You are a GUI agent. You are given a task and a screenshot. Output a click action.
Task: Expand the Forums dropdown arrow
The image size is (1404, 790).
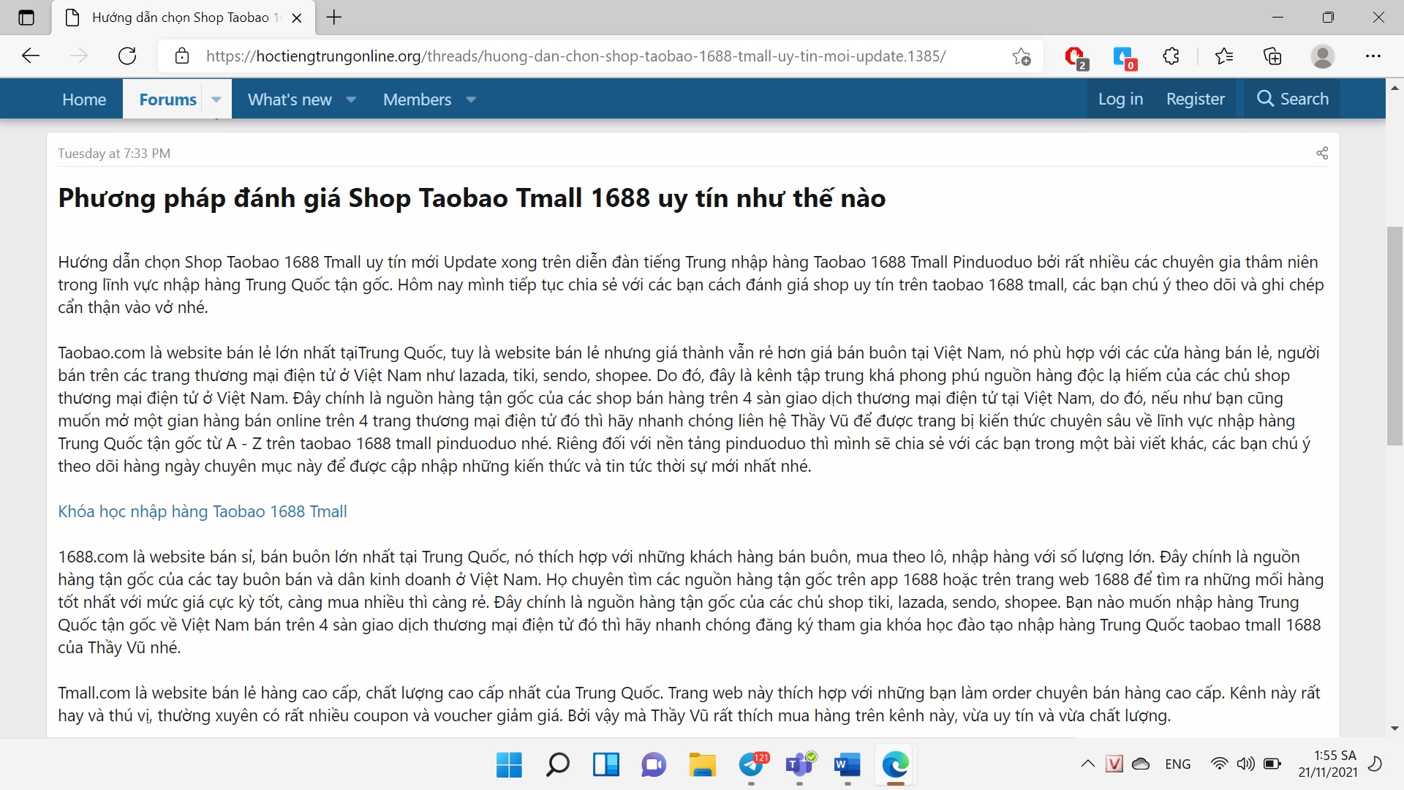pyautogui.click(x=216, y=99)
